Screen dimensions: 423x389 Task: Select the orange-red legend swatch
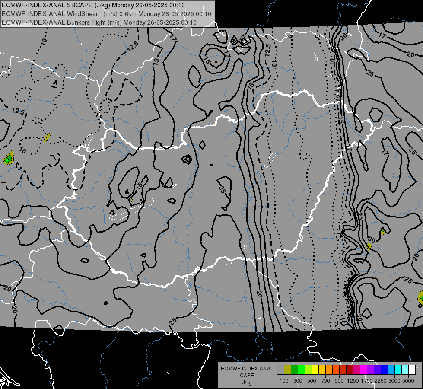click(336, 370)
